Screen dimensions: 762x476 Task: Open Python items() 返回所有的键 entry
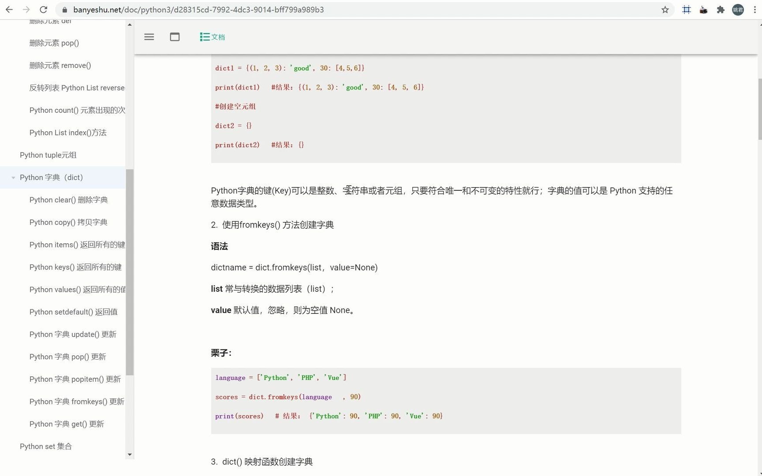(77, 245)
